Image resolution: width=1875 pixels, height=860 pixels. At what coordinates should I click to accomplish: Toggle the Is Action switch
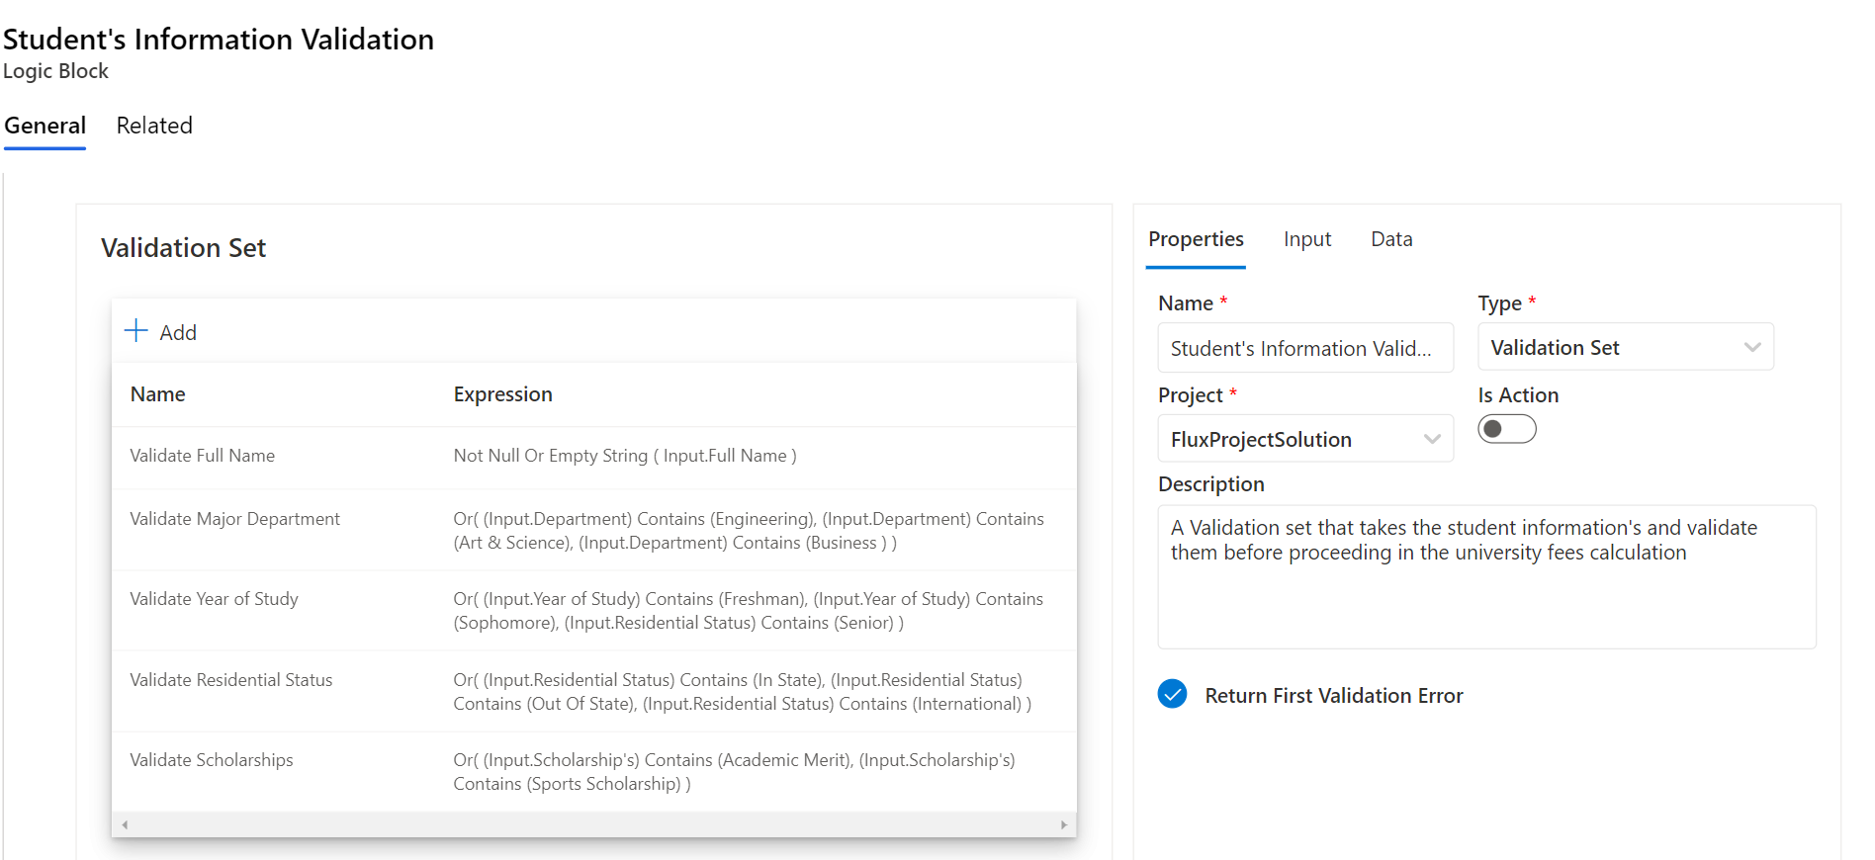(1506, 429)
